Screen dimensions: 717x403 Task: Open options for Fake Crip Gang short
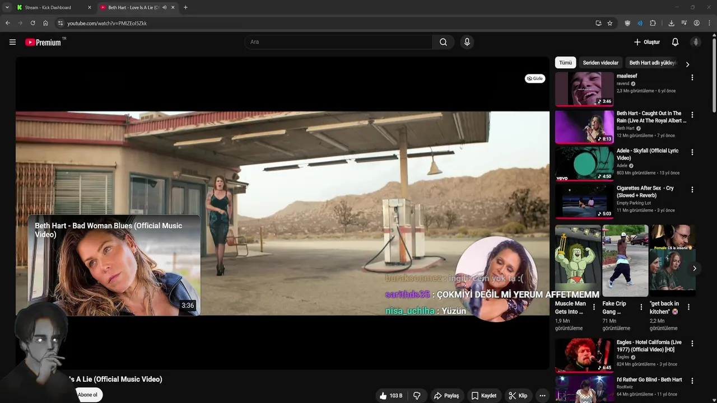point(641,307)
